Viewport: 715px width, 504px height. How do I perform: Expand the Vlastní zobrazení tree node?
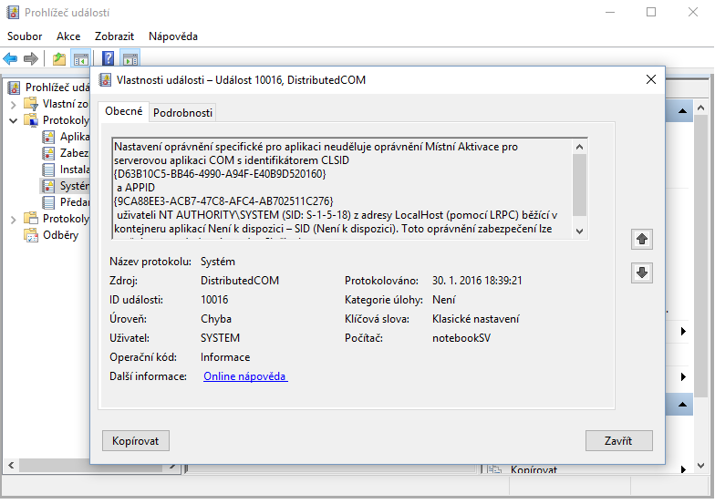click(x=13, y=104)
